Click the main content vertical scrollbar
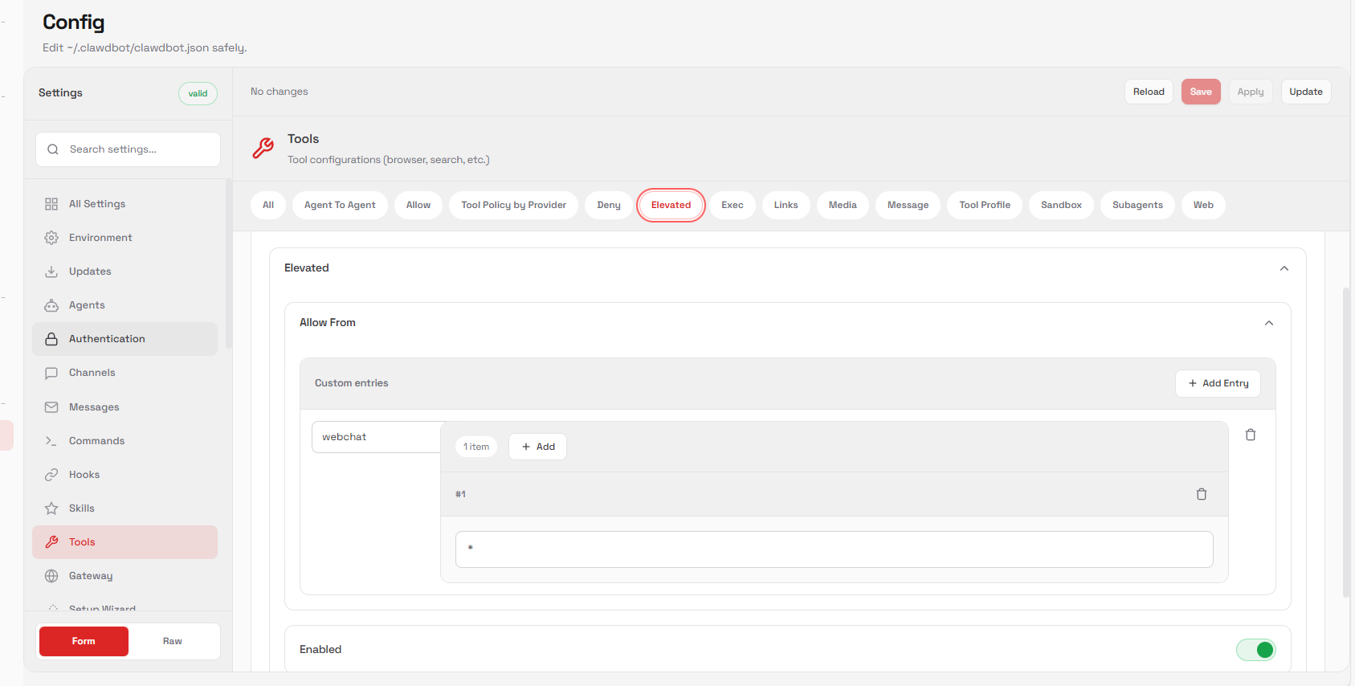 (x=1346, y=442)
